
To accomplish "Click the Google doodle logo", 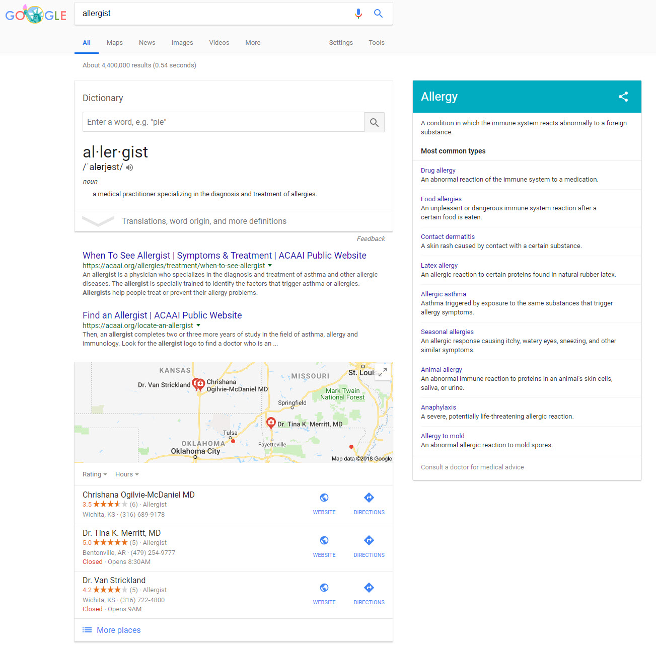I will (x=36, y=15).
